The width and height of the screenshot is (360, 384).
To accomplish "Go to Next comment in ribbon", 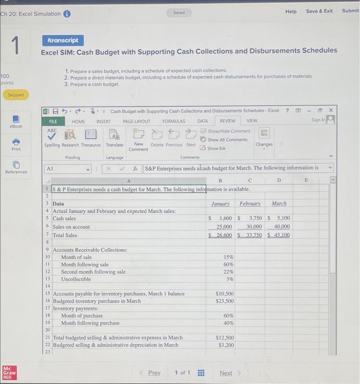I will 191,138.
